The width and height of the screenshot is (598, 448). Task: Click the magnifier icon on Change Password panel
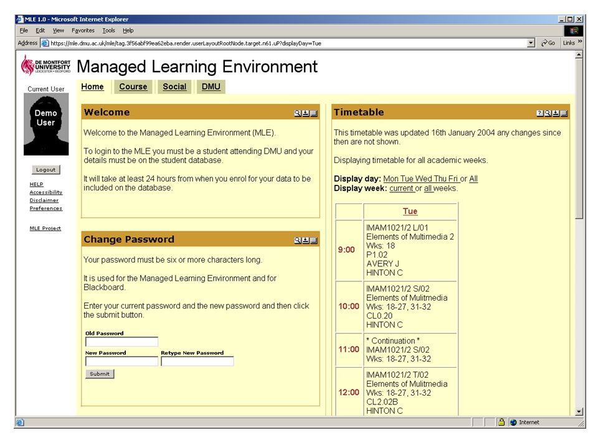(298, 240)
